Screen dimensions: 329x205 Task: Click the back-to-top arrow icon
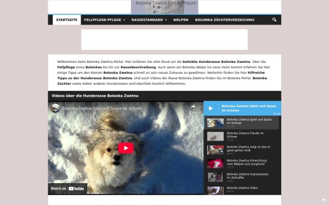[x=324, y=200]
